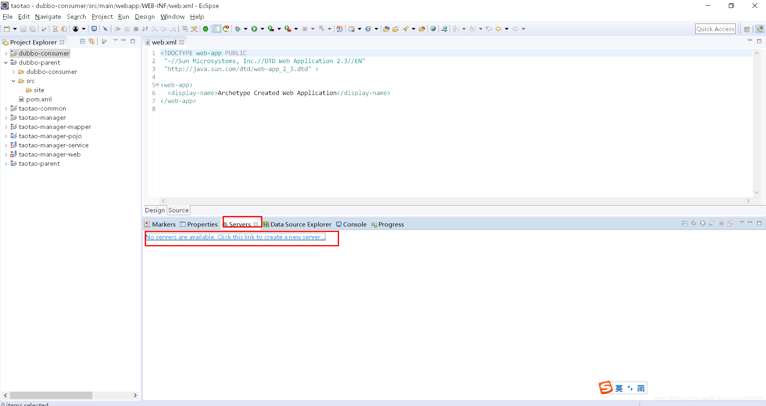Viewport: 766px width, 406px height.
Task: Click the Project Explorer horizontal scrollbar
Action: coord(70,395)
